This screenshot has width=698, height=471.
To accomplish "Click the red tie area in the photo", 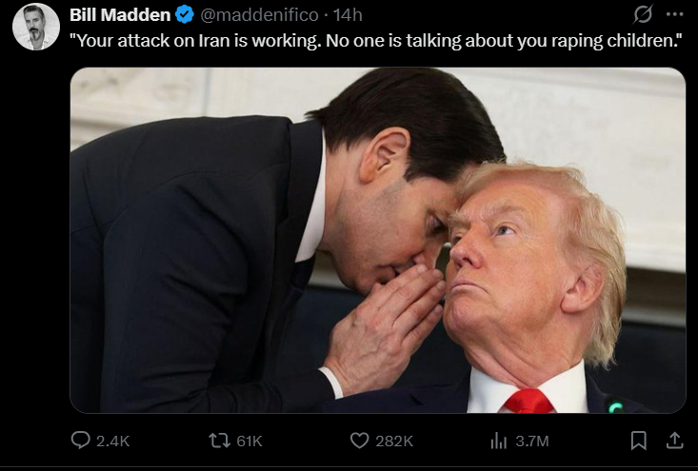I will (528, 401).
